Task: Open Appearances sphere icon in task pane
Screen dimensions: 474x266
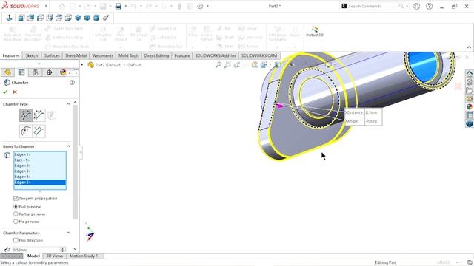Action: click(x=469, y=106)
